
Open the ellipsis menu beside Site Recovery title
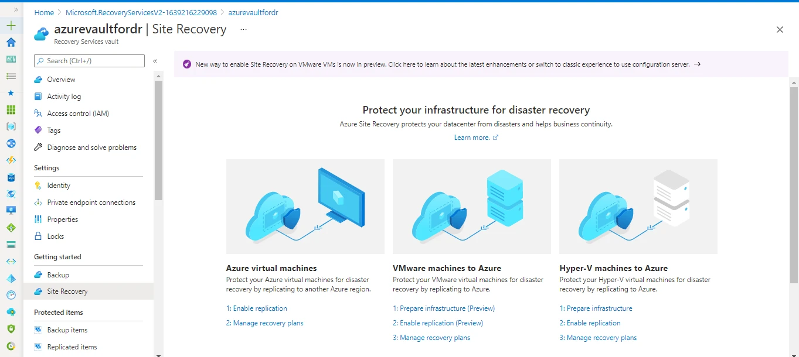(x=243, y=30)
